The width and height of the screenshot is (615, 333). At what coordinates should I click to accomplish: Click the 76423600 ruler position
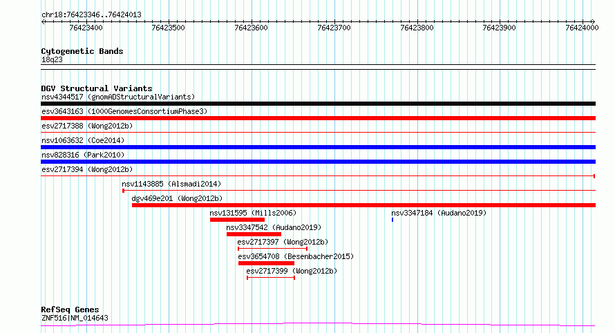251,28
